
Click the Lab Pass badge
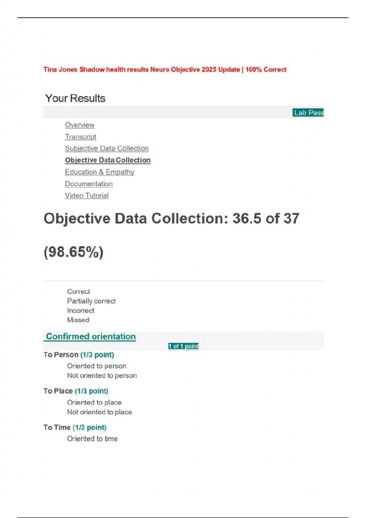click(308, 113)
